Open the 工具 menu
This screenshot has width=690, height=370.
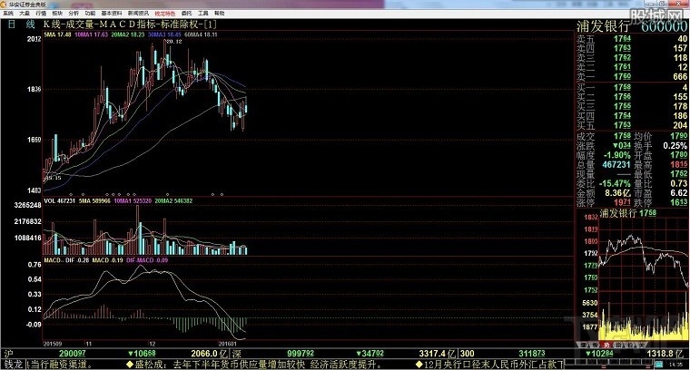click(x=202, y=14)
